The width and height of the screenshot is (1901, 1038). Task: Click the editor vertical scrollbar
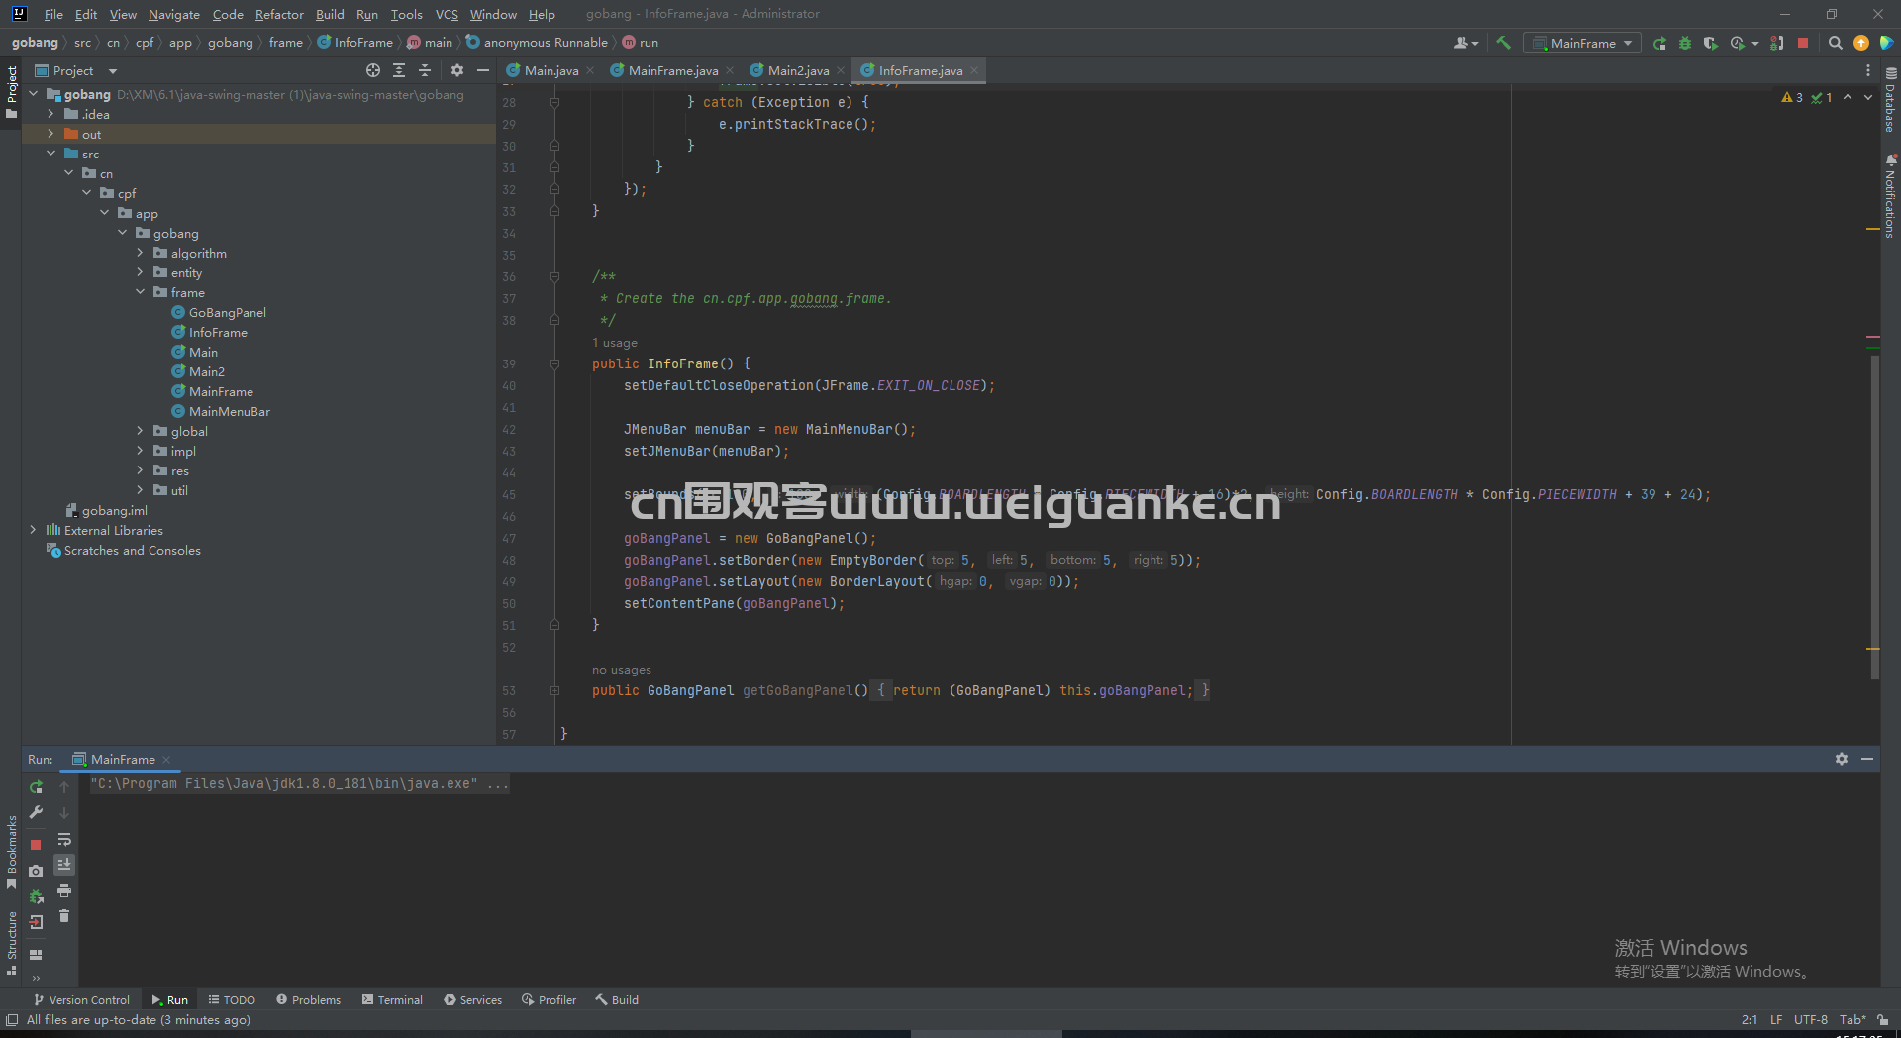click(1874, 515)
